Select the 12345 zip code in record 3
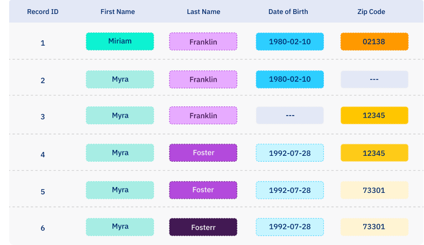 click(x=374, y=116)
